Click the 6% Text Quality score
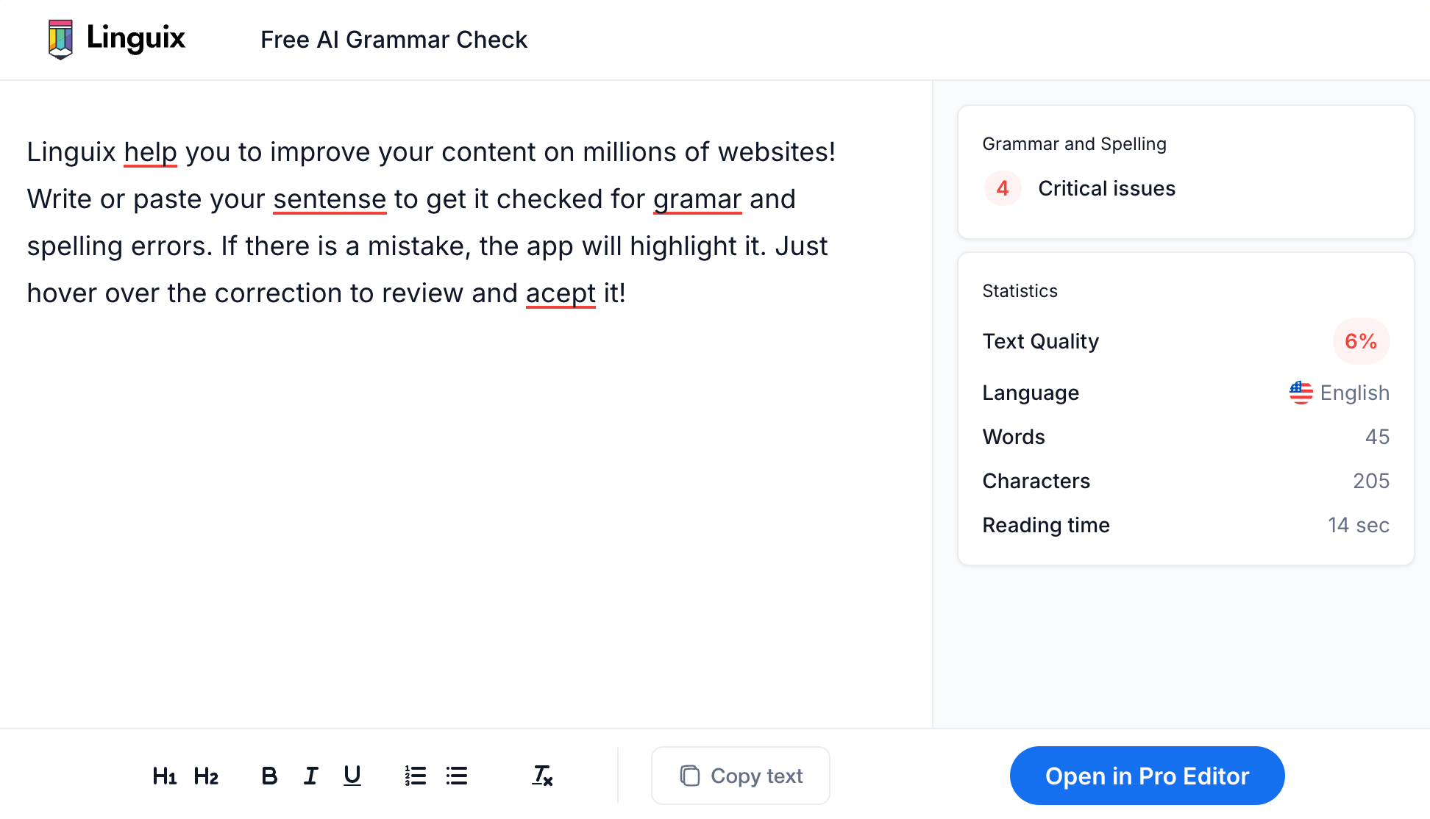Image resolution: width=1430 pixels, height=819 pixels. point(1360,341)
